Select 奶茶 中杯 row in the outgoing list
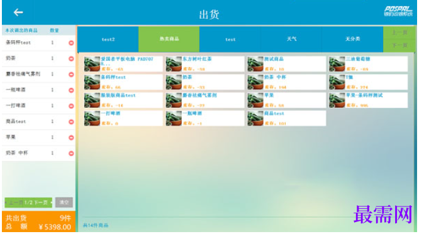 tap(38, 154)
